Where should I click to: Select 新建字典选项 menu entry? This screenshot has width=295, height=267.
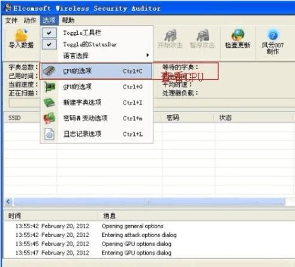point(97,102)
